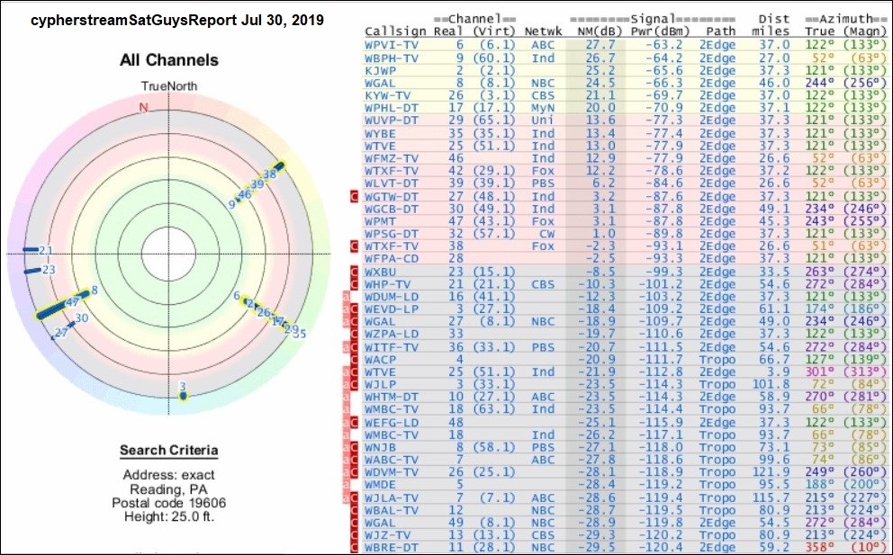Image resolution: width=893 pixels, height=555 pixels.
Task: Open the WBPH-TV callsign link
Action: tap(392, 58)
